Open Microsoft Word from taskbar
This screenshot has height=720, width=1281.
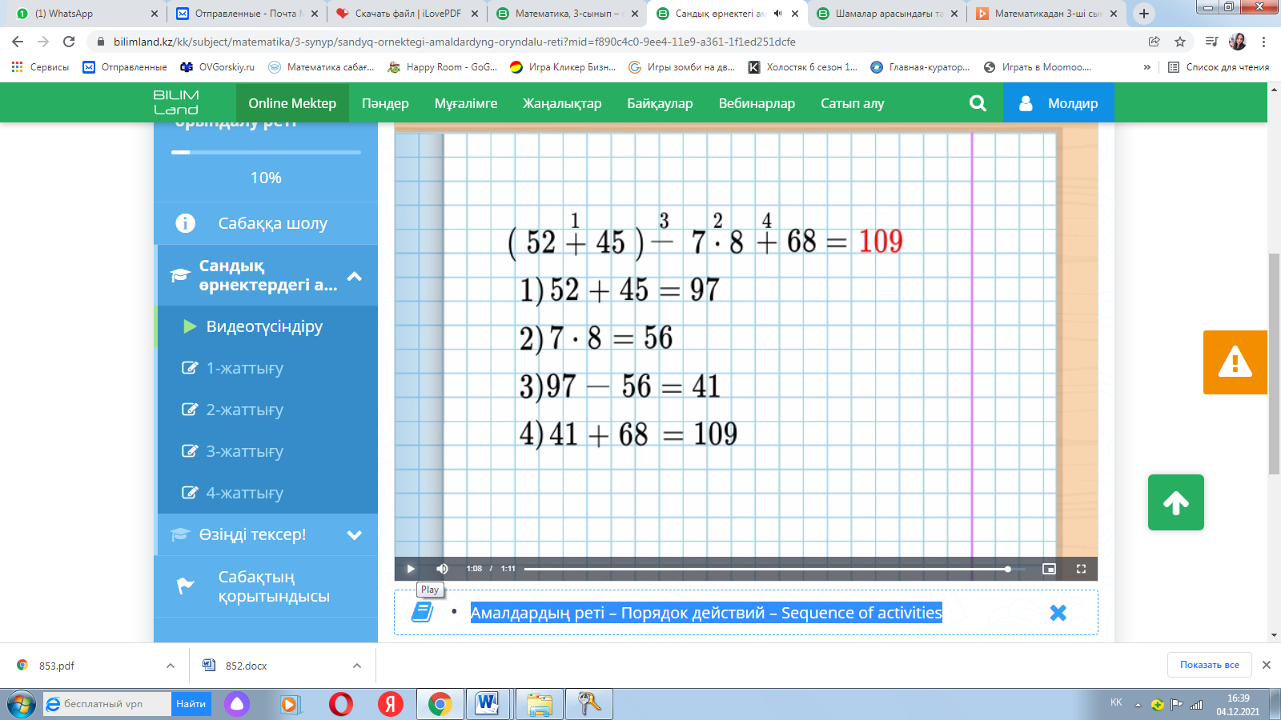487,704
